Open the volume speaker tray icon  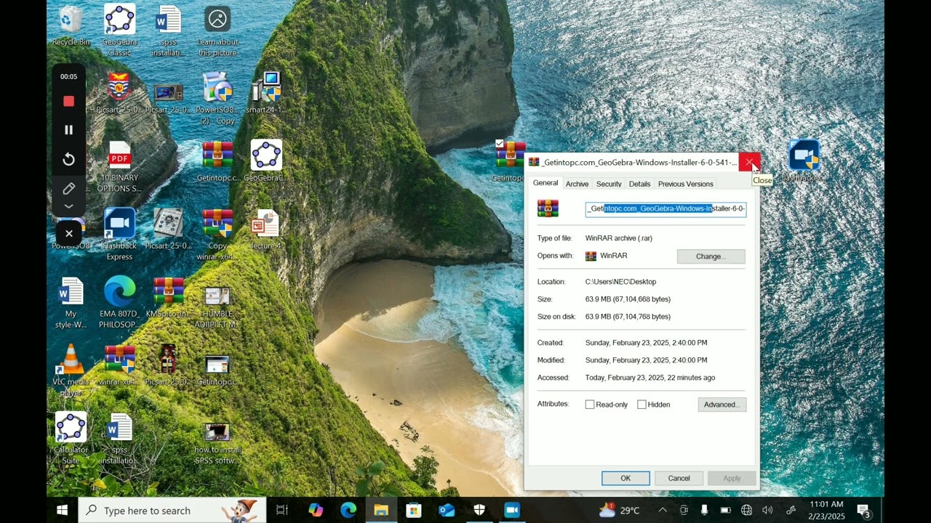point(767,510)
